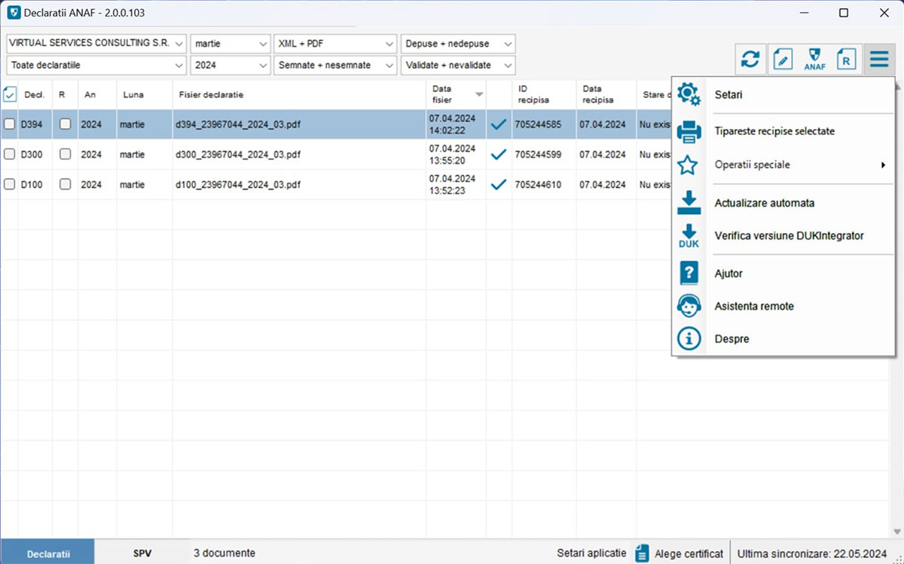Select file d394_23967044_2024_03.pdf

tap(237, 124)
